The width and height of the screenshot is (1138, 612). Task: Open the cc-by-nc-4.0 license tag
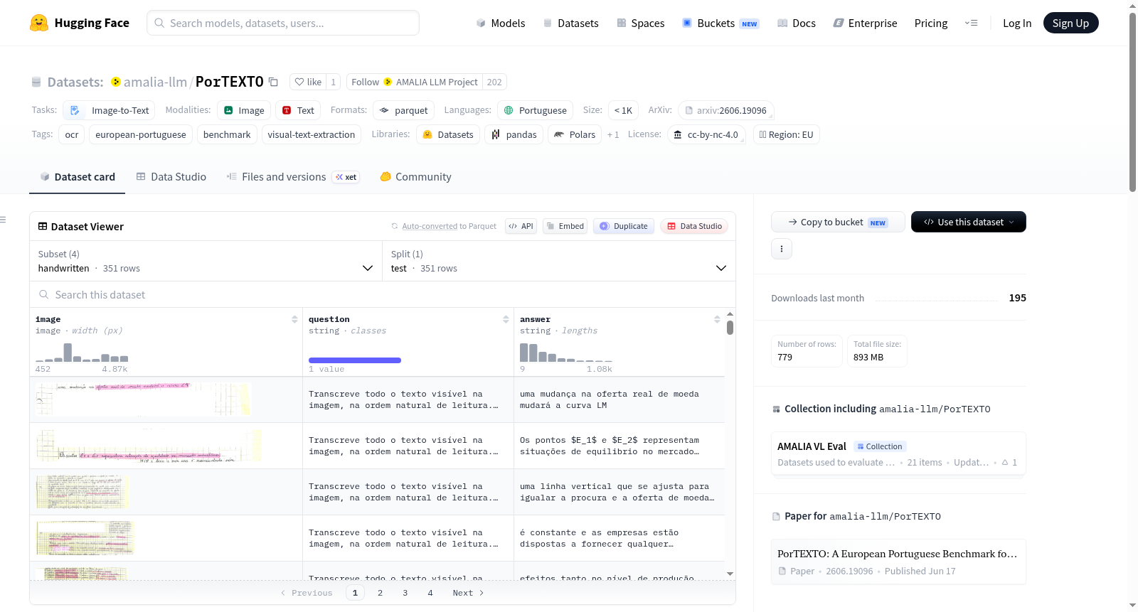pyautogui.click(x=706, y=134)
